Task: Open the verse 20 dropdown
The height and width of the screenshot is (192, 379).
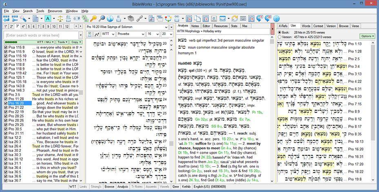Action: coord(167,34)
